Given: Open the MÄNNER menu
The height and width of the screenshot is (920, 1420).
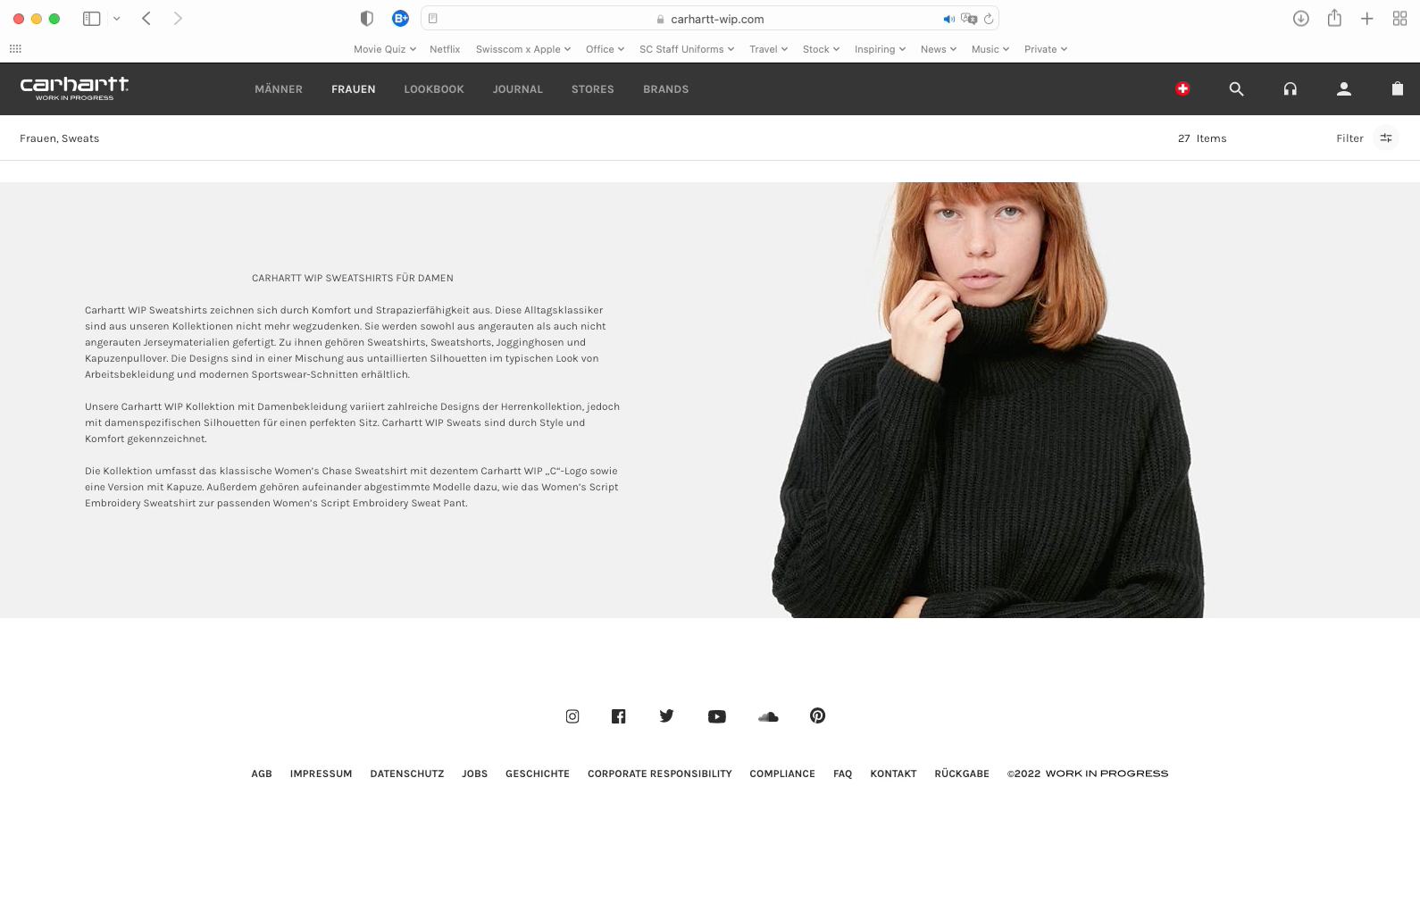Looking at the screenshot, I should click(279, 89).
